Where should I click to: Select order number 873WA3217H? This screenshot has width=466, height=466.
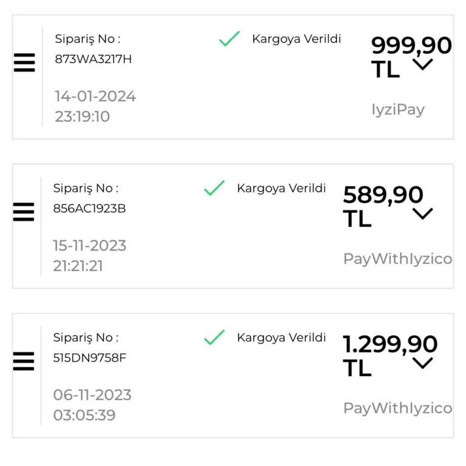(x=93, y=59)
